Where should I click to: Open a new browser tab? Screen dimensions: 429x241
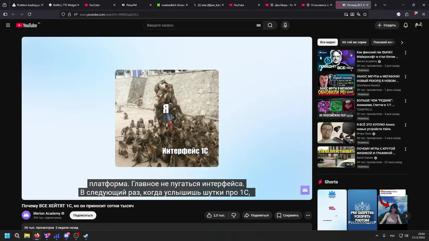point(376,5)
